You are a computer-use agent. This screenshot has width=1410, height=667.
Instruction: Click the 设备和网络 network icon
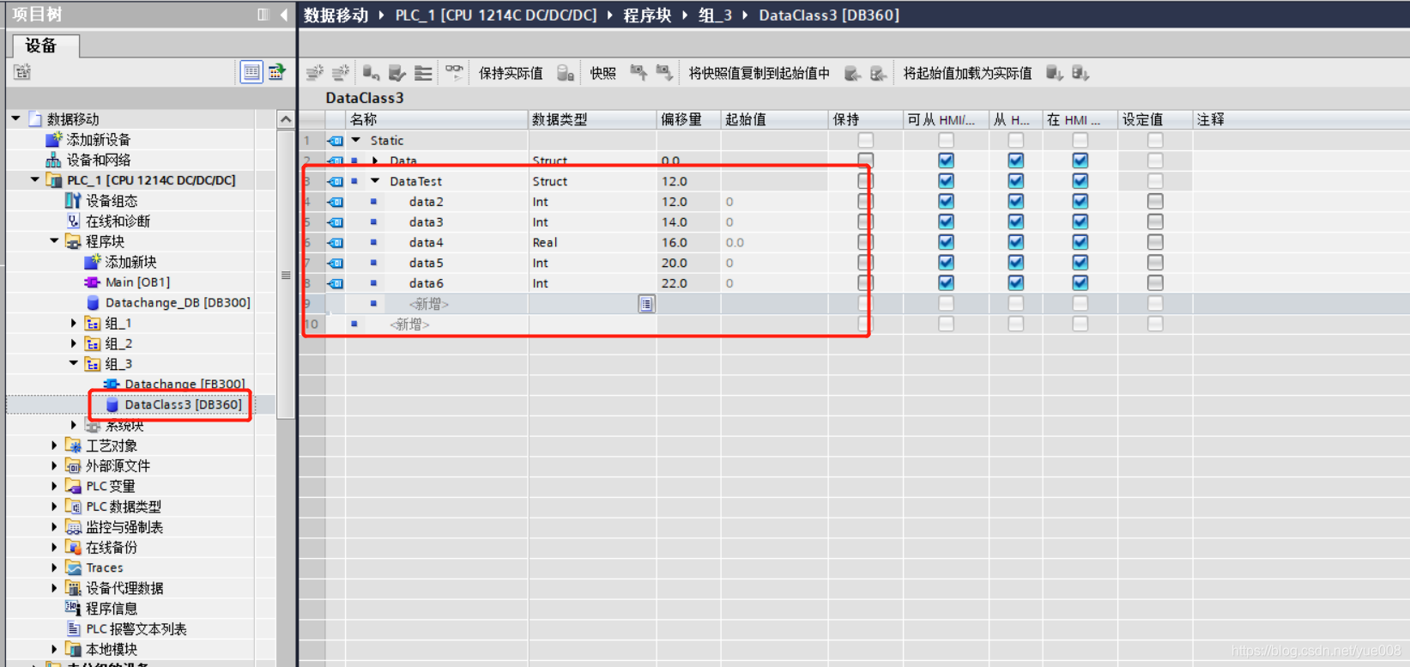click(x=53, y=160)
